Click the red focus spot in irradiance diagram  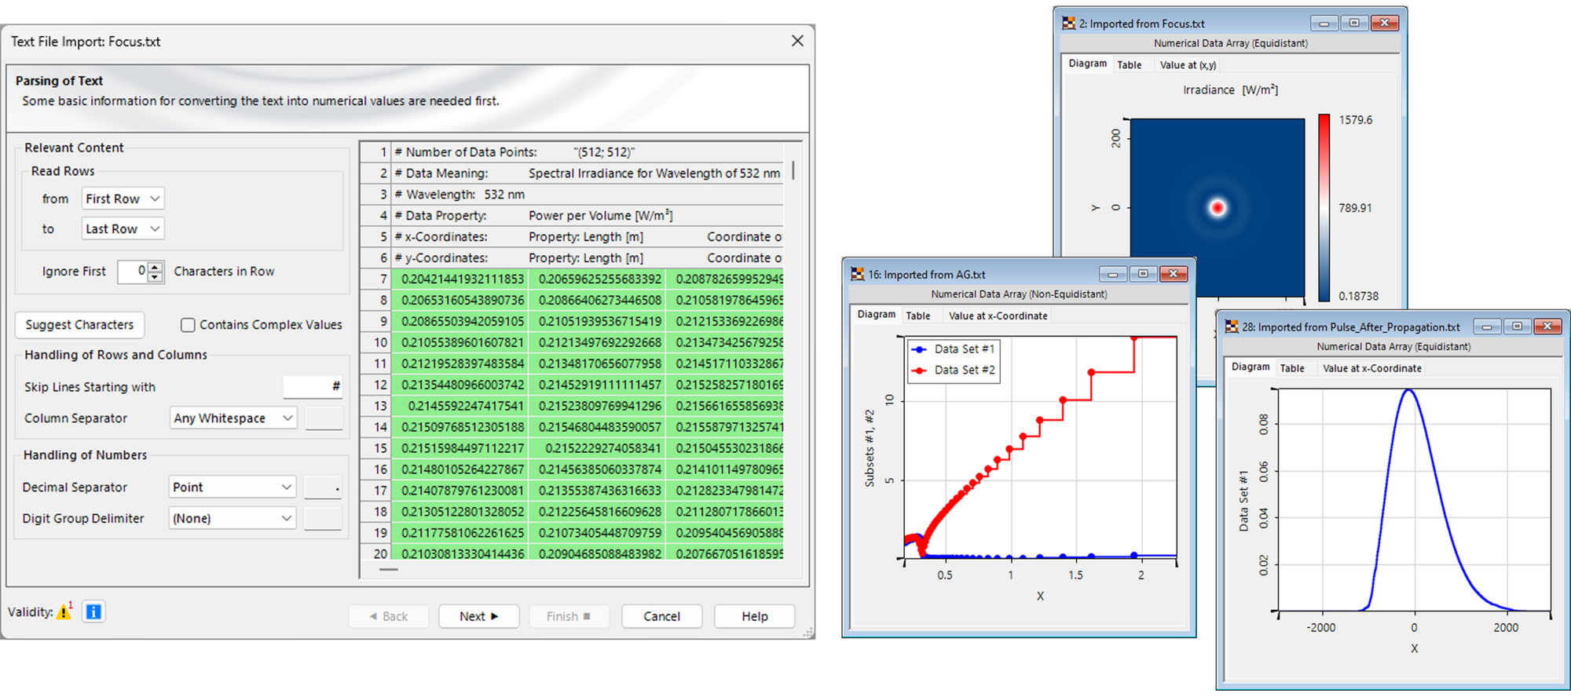1218,208
